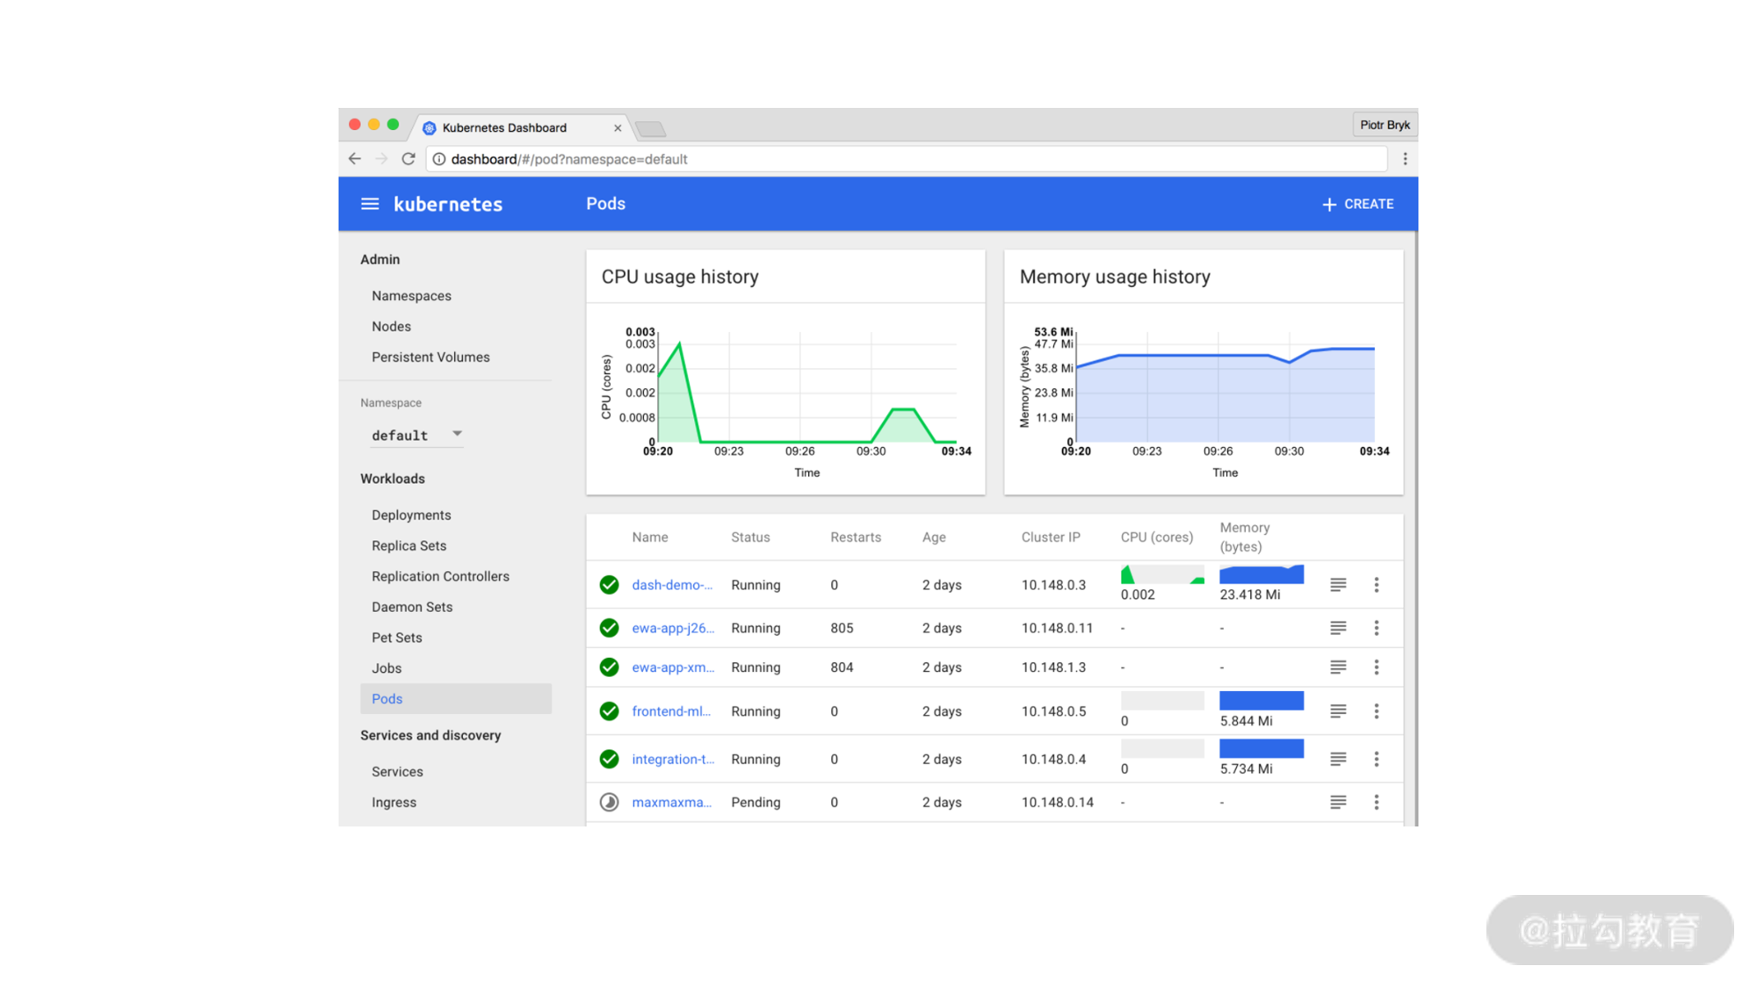Open the ewa-app-j26 pod link

(x=673, y=628)
